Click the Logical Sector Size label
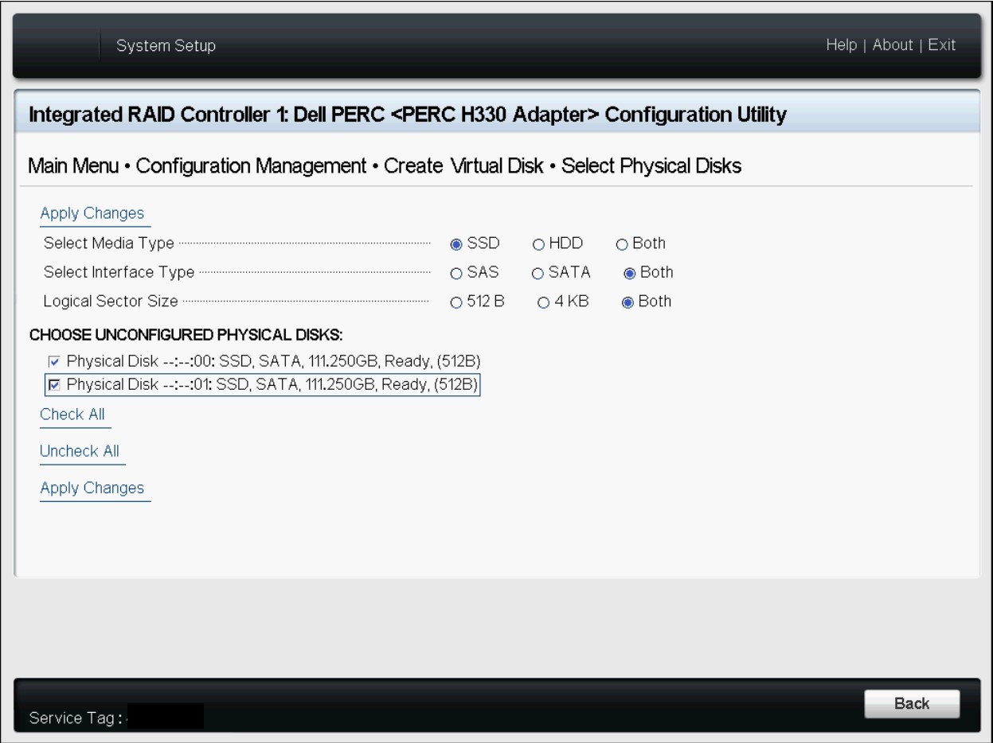Viewport: 993px width, 743px height. click(111, 302)
